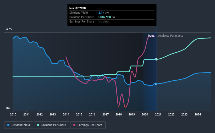Click the 2020 x-axis label
This screenshot has width=215, height=133.
pyautogui.click(x=145, y=114)
